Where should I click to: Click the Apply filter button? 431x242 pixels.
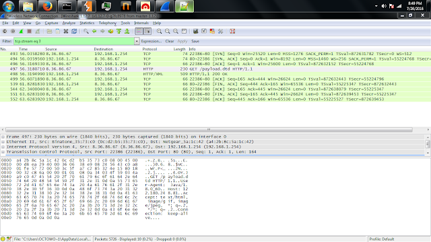tap(183, 41)
